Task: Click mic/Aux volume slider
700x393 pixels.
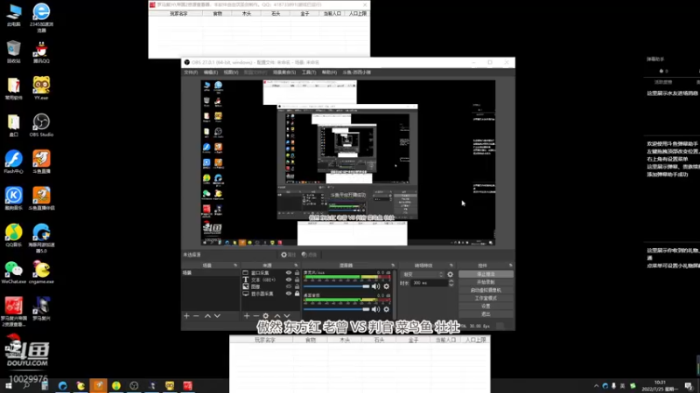Action: [x=337, y=286]
